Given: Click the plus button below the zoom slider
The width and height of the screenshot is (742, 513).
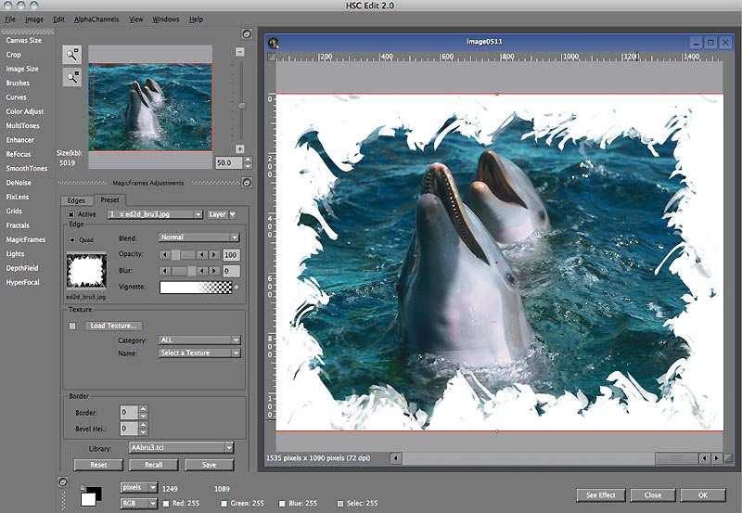Looking at the screenshot, I should tap(239, 148).
